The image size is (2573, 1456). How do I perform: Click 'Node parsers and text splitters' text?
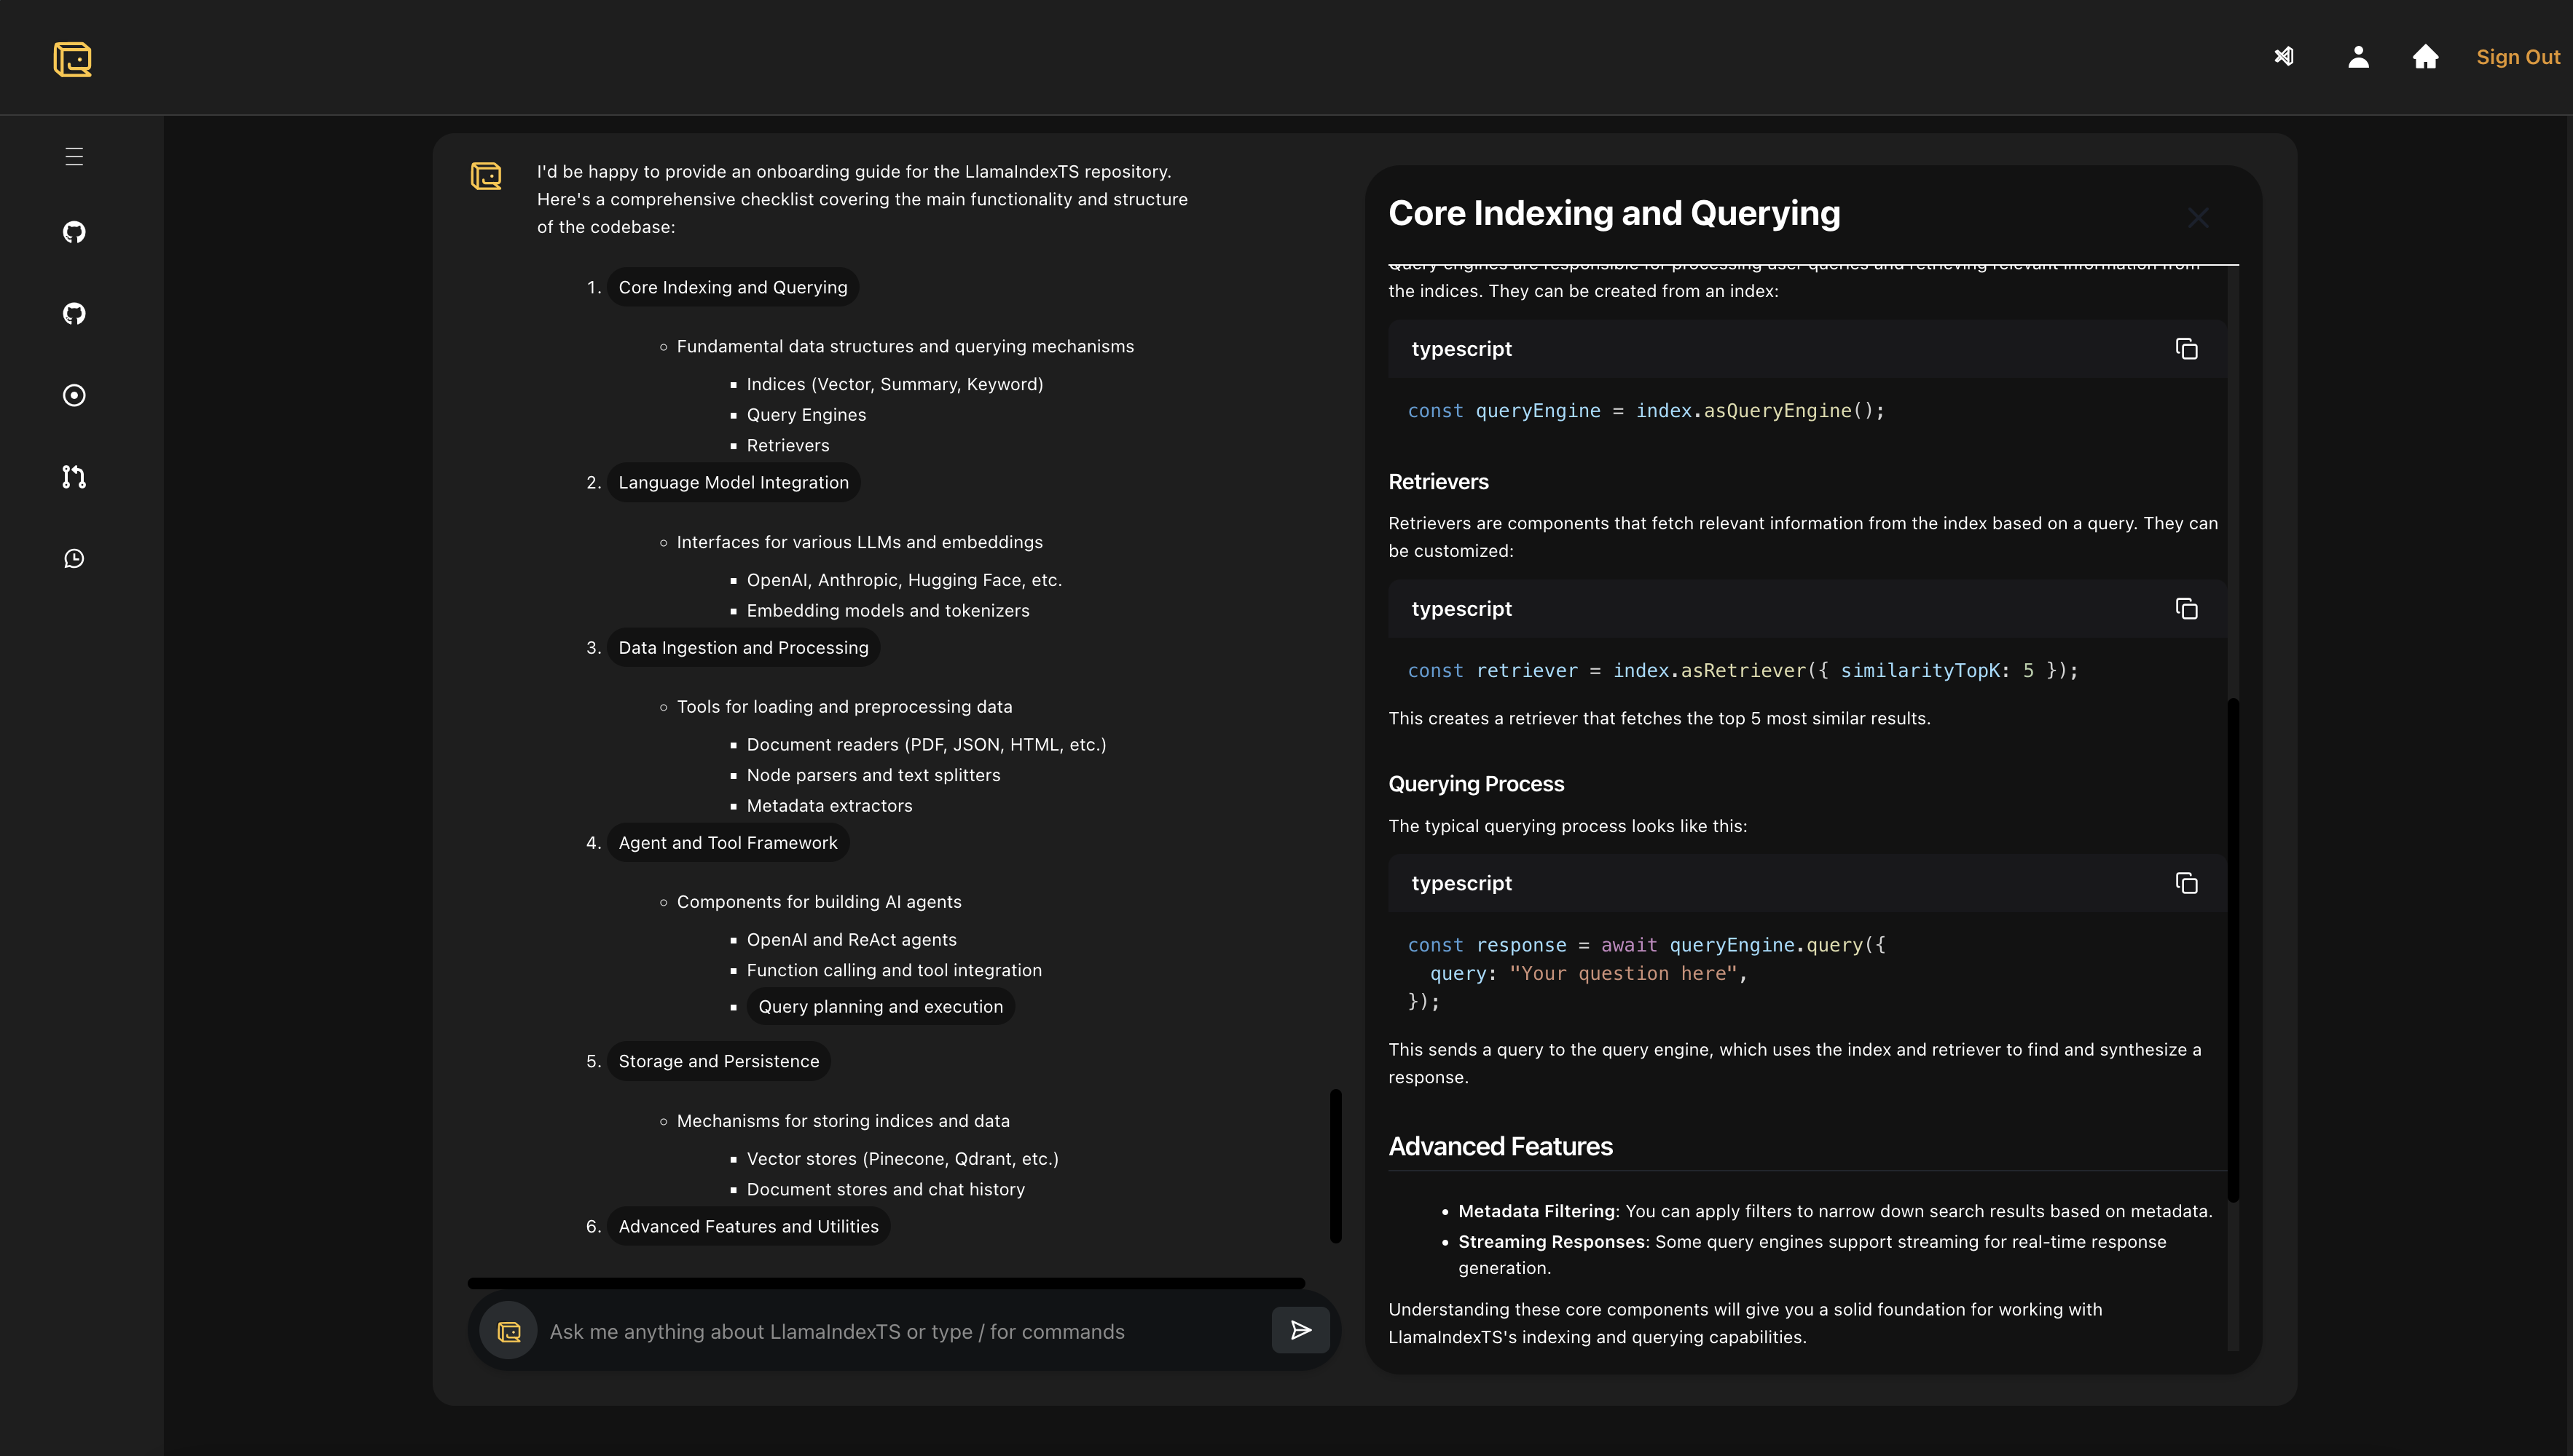(x=873, y=775)
